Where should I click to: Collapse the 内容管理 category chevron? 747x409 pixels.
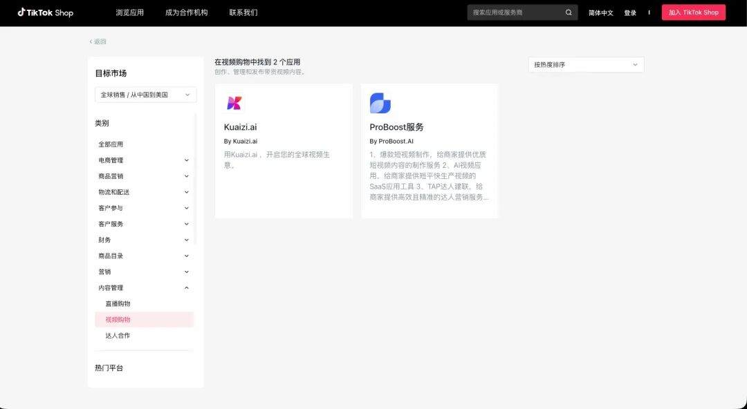tap(187, 287)
